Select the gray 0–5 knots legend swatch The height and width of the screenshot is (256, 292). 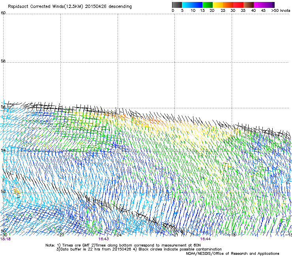[x=177, y=5]
